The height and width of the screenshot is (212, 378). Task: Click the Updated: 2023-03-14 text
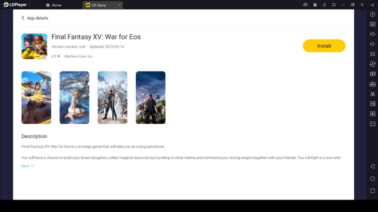[x=107, y=47]
